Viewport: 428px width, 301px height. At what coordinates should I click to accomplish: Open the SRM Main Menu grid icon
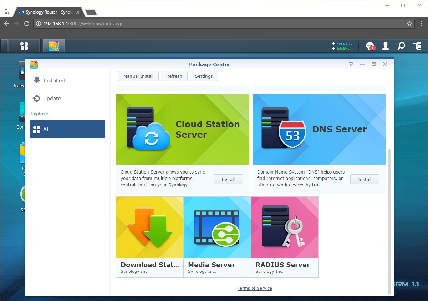click(24, 46)
